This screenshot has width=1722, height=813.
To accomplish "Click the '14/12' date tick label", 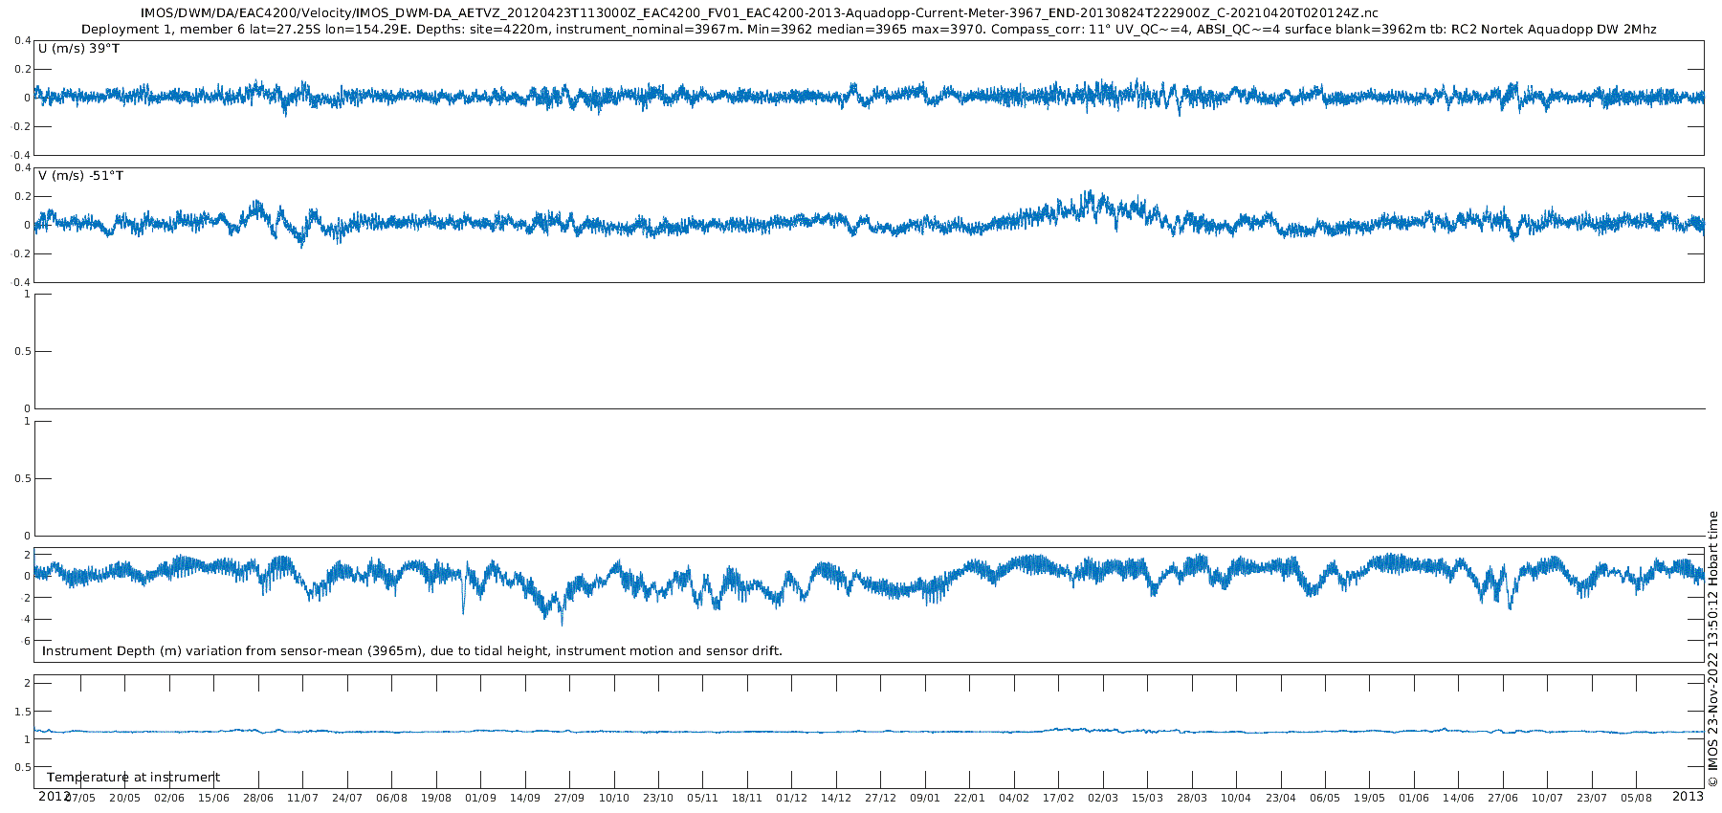I will [x=836, y=798].
